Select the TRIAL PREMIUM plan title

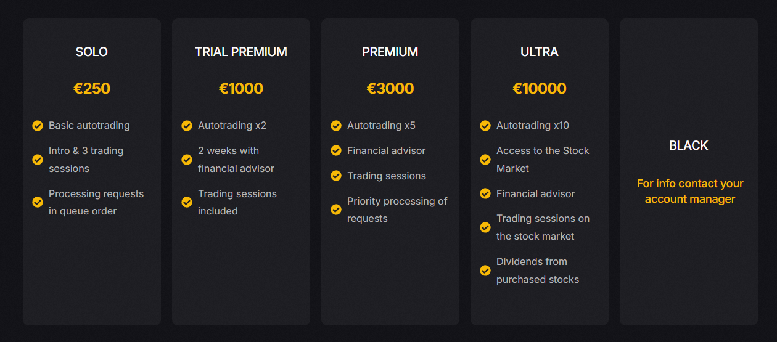[241, 52]
